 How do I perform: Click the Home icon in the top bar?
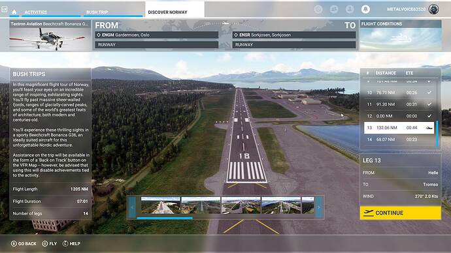coord(14,12)
